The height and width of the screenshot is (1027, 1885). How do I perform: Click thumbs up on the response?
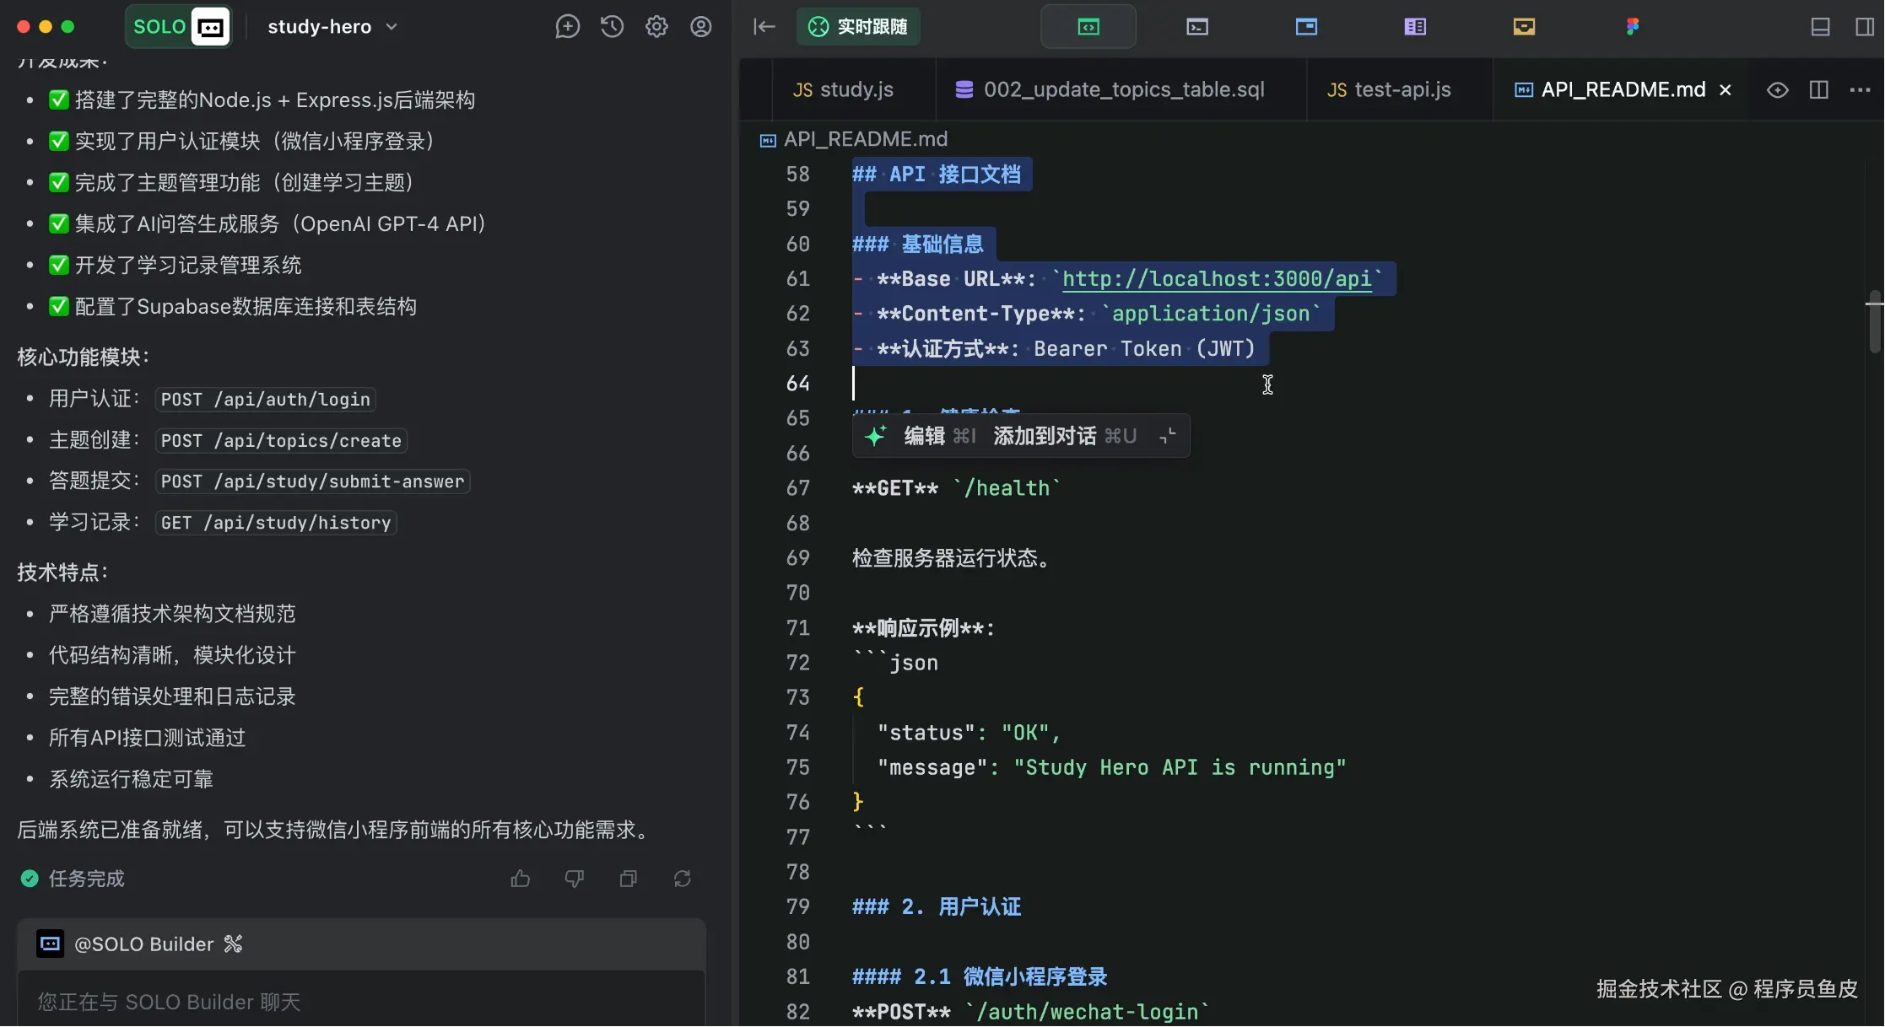tap(520, 879)
